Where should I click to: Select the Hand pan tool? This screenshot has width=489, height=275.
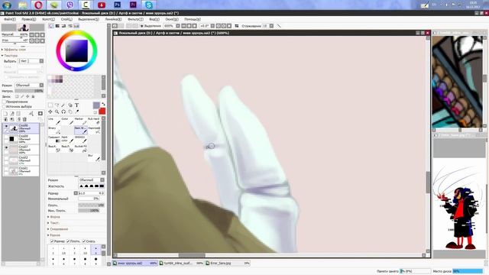pos(70,112)
